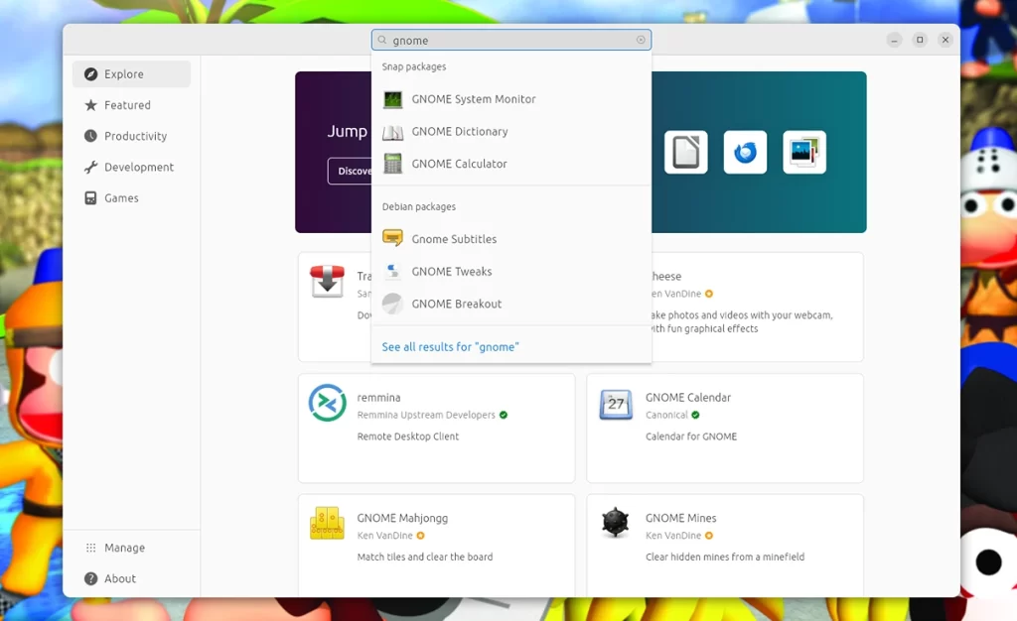Click the GNOME Calendar icon

(x=616, y=404)
